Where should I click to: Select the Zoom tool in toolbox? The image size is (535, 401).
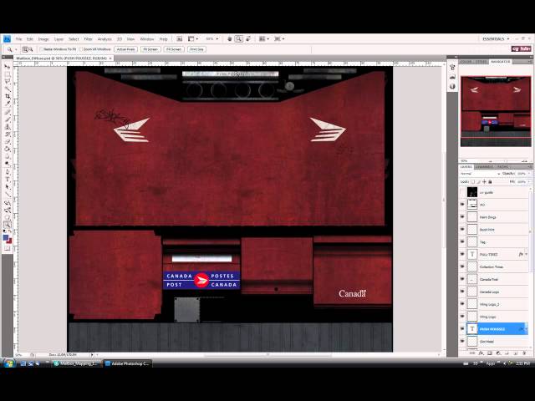pyautogui.click(x=8, y=224)
